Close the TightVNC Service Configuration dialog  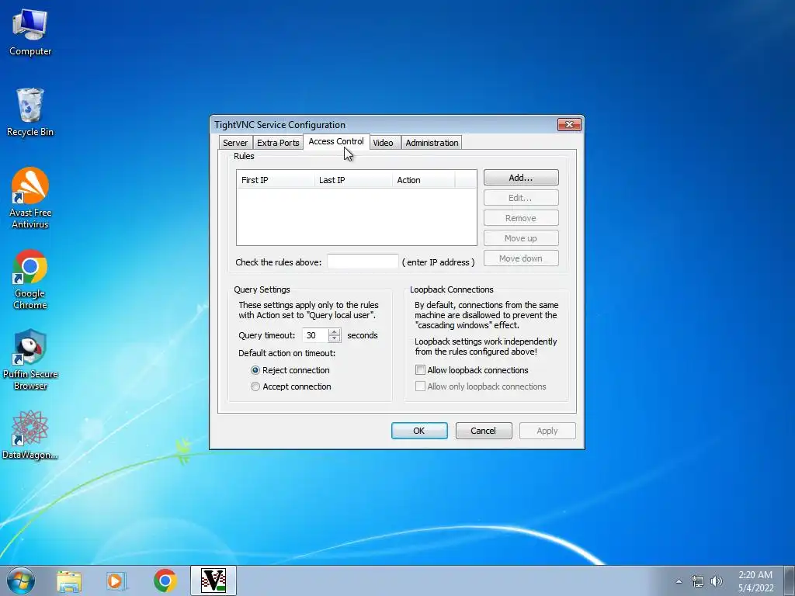click(569, 125)
